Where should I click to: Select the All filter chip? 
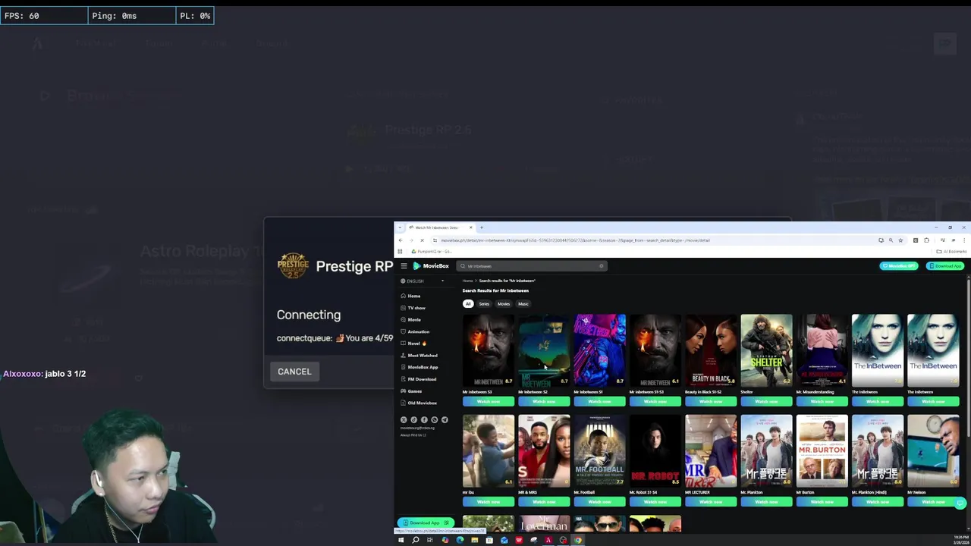click(468, 304)
